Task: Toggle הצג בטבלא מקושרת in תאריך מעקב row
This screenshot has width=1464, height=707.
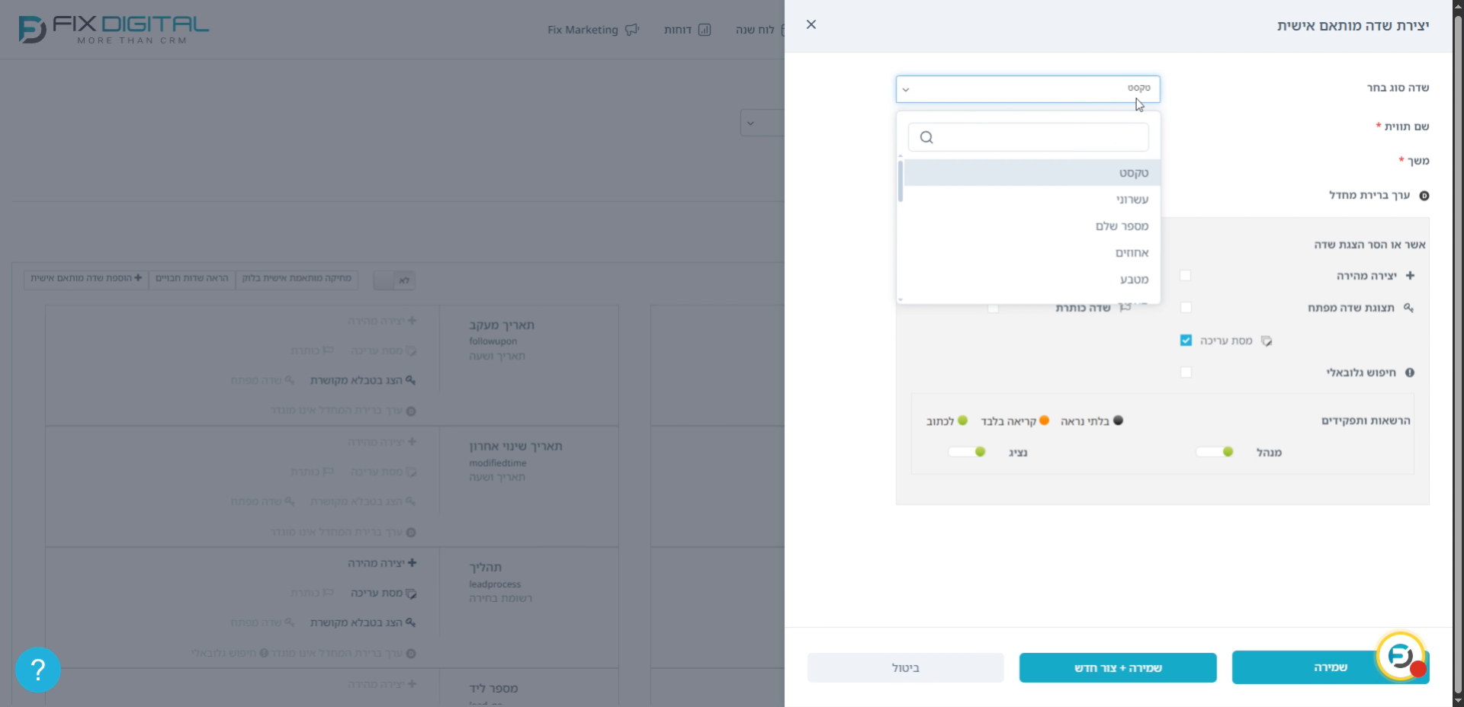Action: pos(363,380)
